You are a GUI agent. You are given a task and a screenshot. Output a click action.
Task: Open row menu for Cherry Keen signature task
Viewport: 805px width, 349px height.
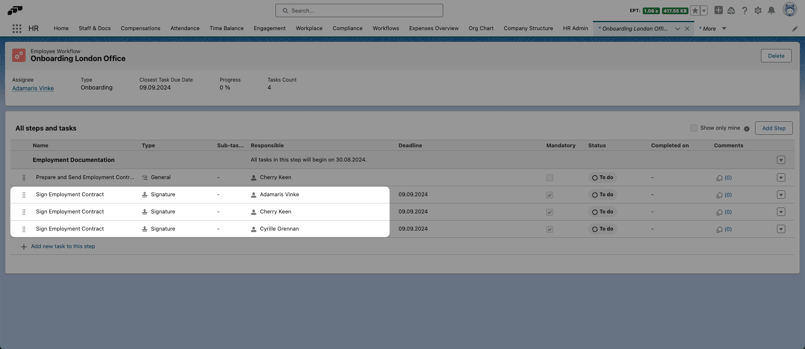tap(781, 212)
